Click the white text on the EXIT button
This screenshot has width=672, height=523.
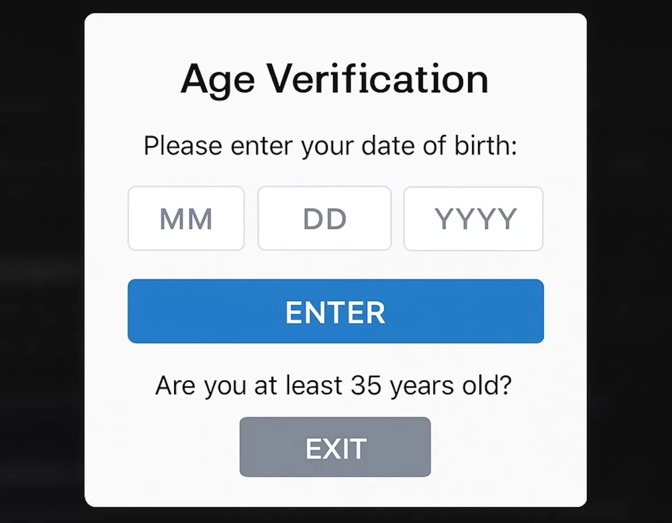point(336,449)
